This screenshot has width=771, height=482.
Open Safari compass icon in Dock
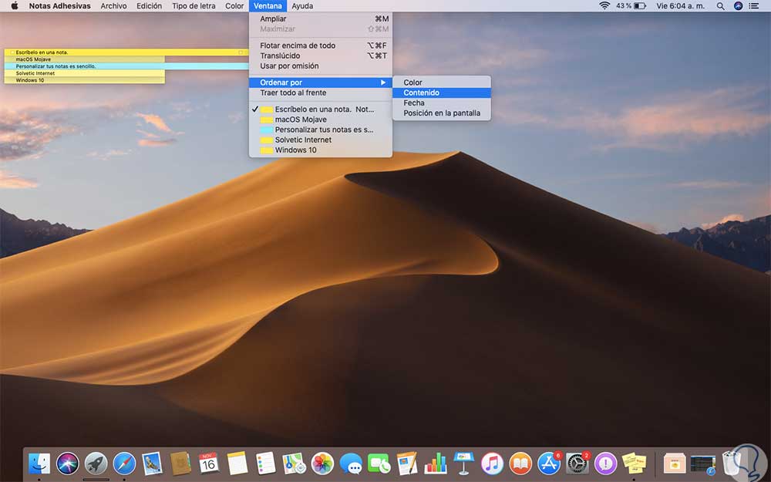coord(124,463)
